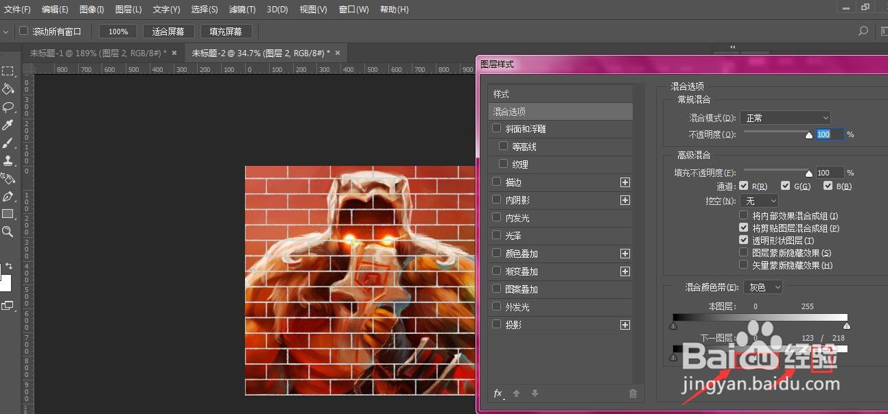Enable the 等高线 checkbox
The image size is (888, 414).
503,146
